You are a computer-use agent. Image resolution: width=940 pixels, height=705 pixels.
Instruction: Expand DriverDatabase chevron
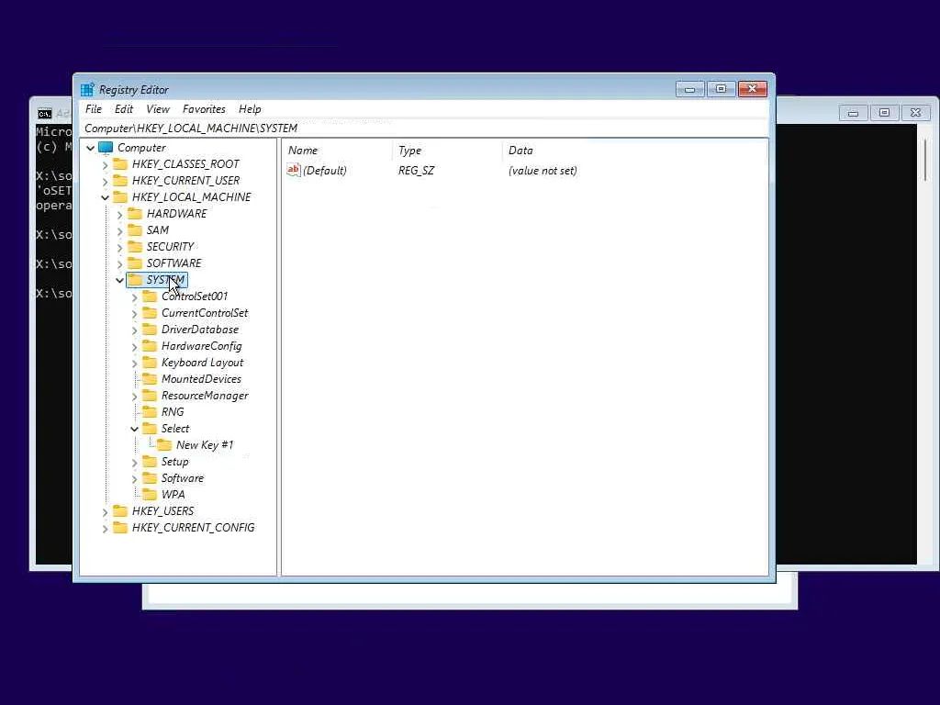[134, 330]
